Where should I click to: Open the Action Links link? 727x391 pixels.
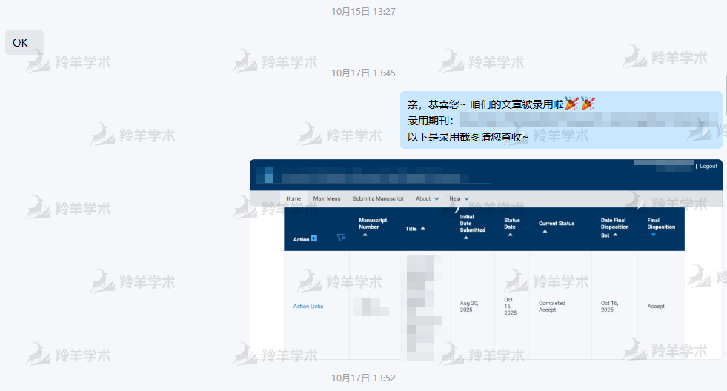(x=308, y=306)
